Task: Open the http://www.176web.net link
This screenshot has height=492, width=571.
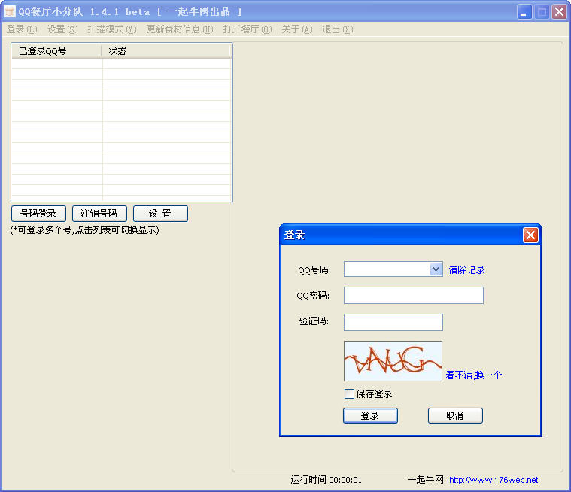Action: (494, 480)
